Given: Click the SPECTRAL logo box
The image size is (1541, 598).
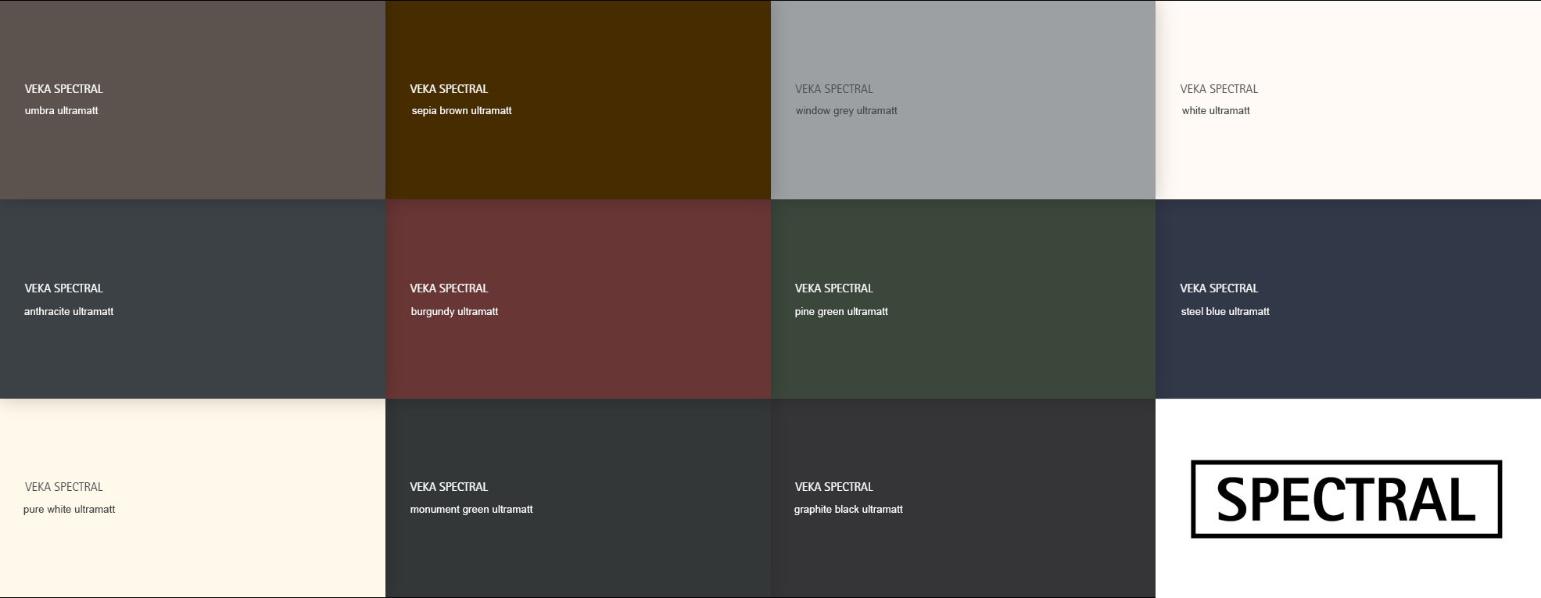Looking at the screenshot, I should tap(1346, 499).
